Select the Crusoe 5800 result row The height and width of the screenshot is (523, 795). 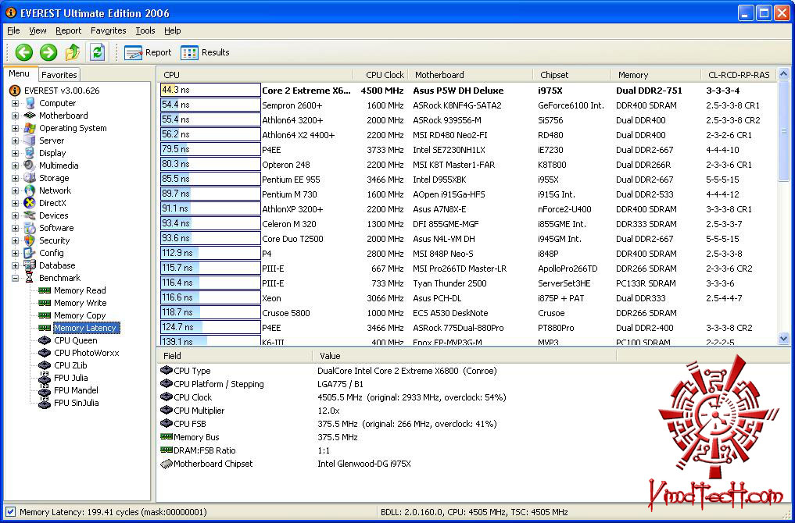467,313
